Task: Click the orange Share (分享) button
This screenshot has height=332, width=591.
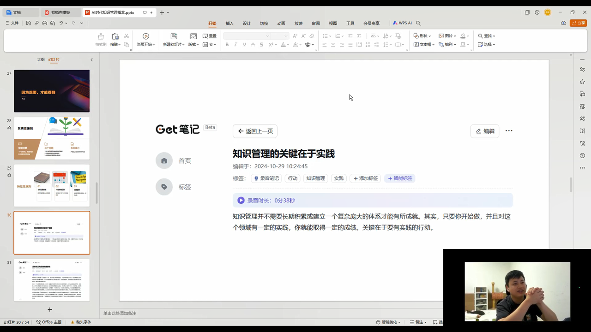Action: 578,23
